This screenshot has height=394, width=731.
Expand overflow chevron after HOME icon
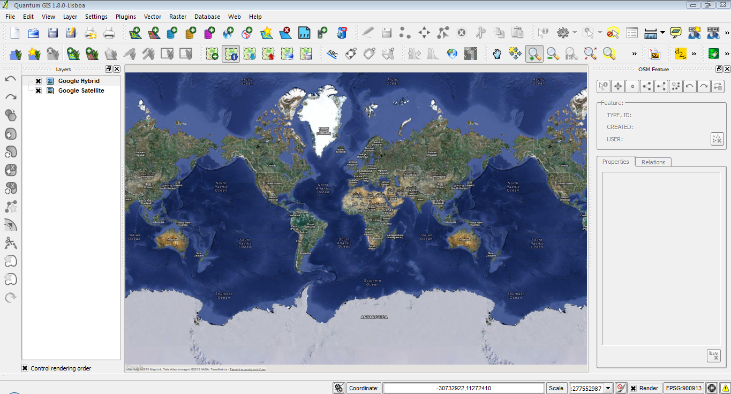click(726, 33)
